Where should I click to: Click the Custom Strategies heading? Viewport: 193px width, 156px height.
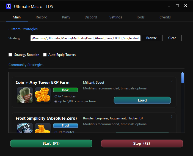[x=23, y=29]
